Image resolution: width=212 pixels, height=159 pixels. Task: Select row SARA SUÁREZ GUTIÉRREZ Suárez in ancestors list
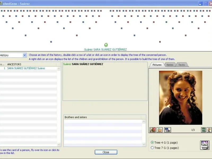(28, 68)
